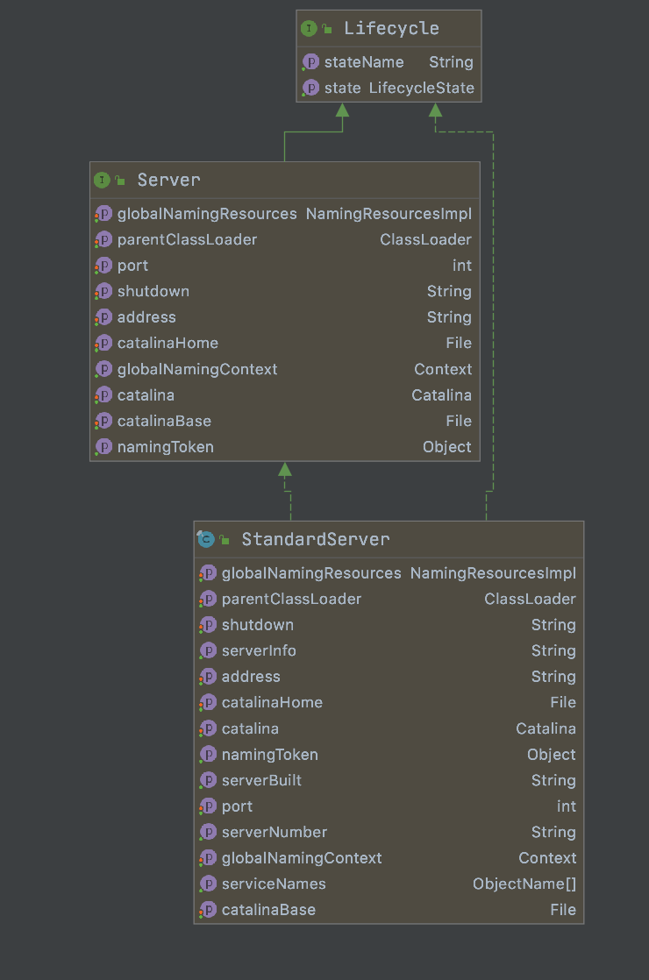Select the Lifecycle node title

pyautogui.click(x=391, y=28)
